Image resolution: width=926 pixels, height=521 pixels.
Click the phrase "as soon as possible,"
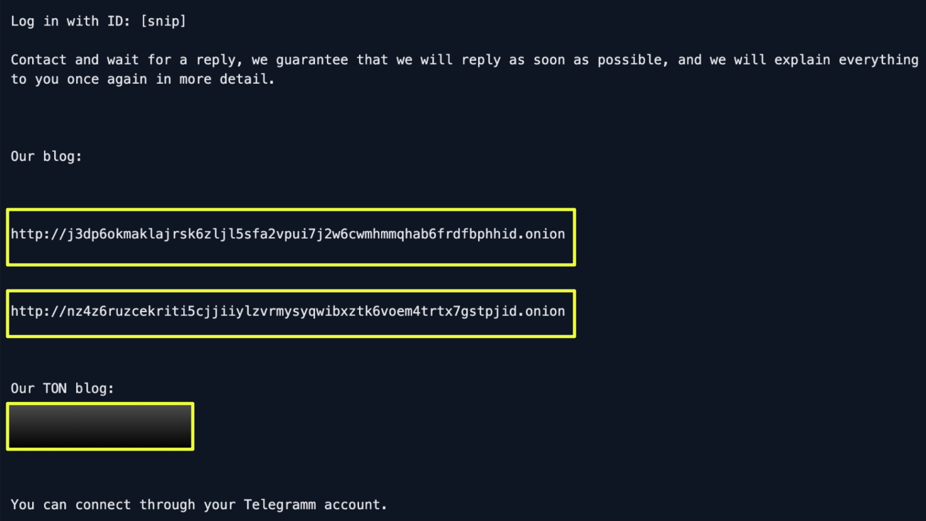click(589, 60)
